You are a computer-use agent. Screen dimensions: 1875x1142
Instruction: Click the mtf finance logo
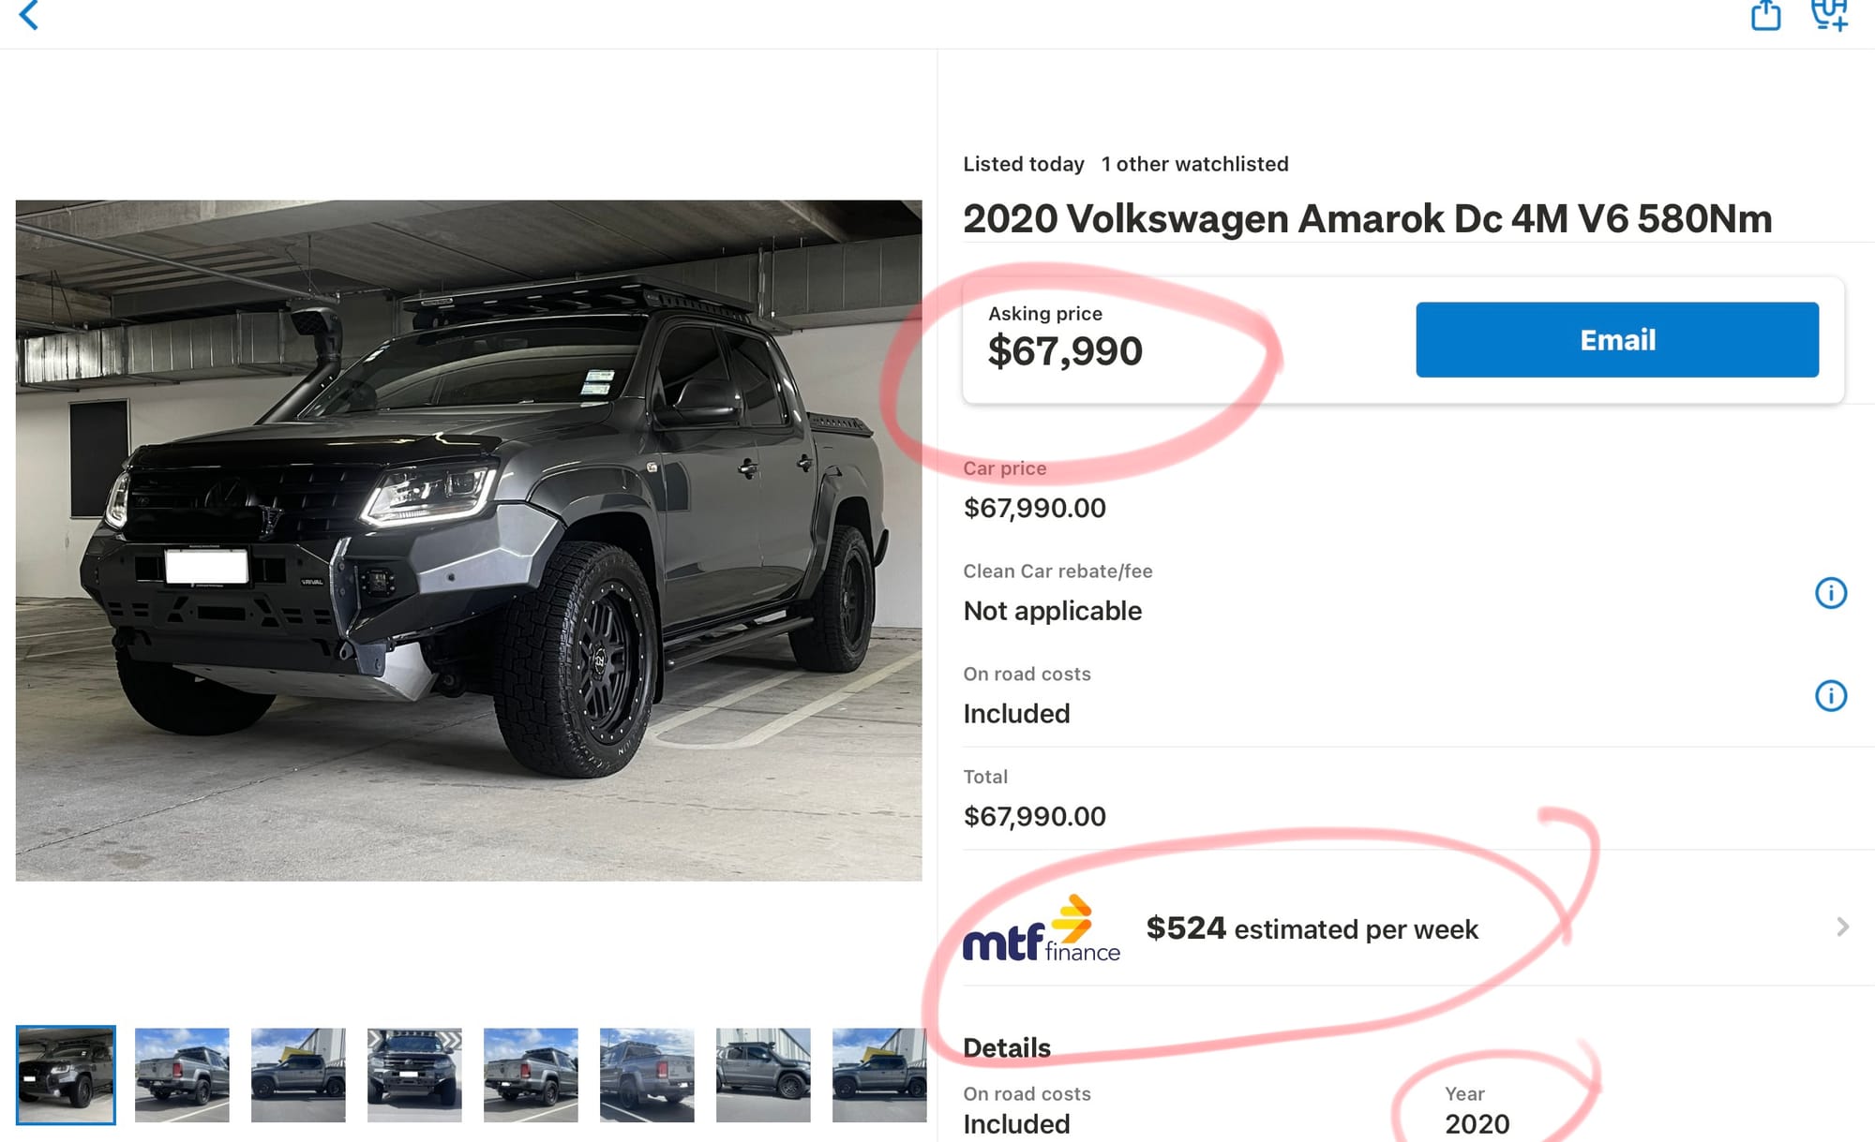click(x=1041, y=929)
